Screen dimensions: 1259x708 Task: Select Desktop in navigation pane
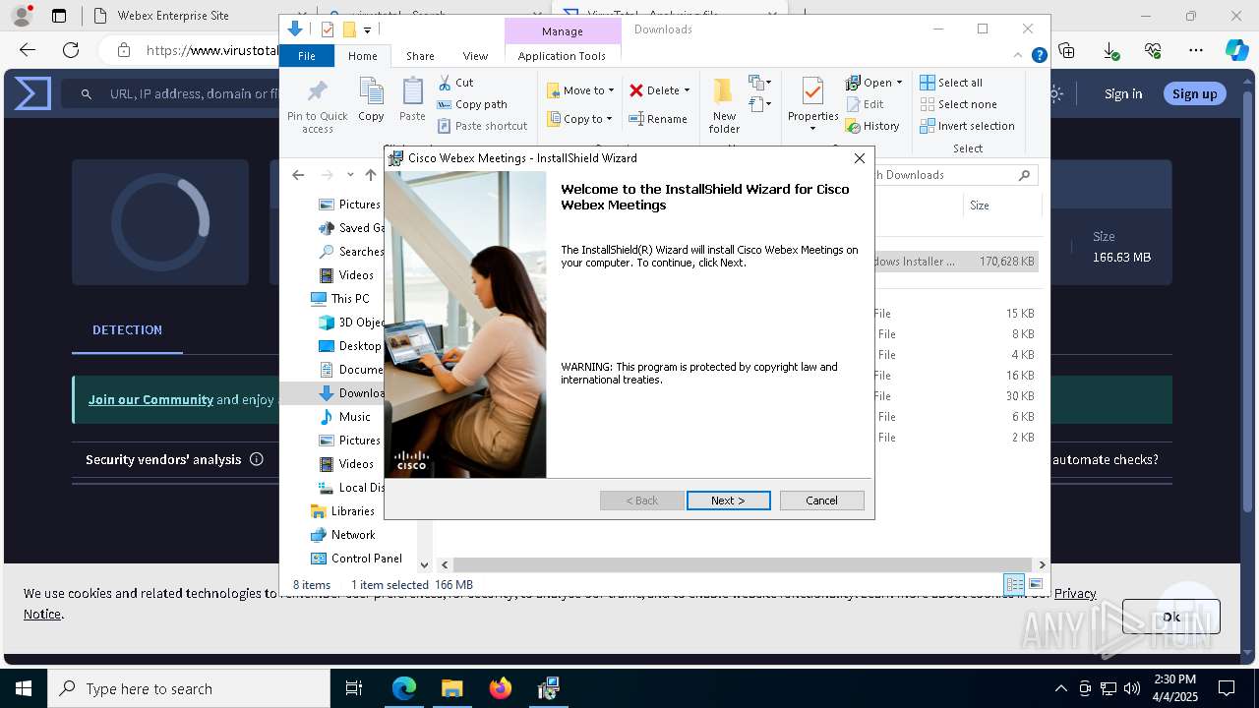pos(350,345)
